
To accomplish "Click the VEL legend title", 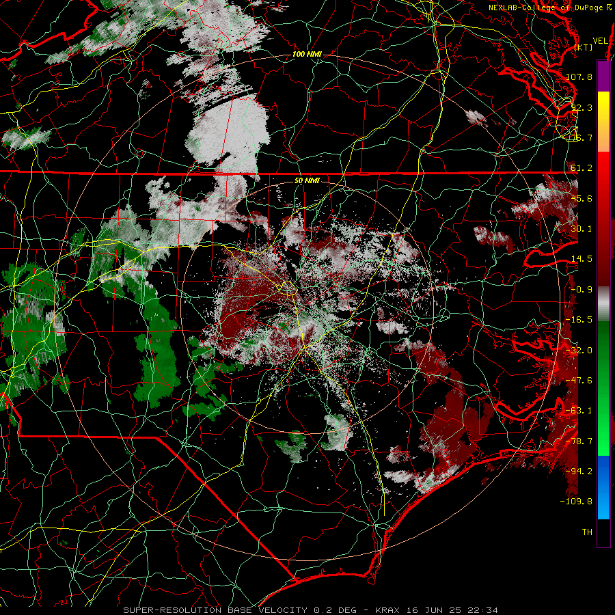I will (x=600, y=41).
